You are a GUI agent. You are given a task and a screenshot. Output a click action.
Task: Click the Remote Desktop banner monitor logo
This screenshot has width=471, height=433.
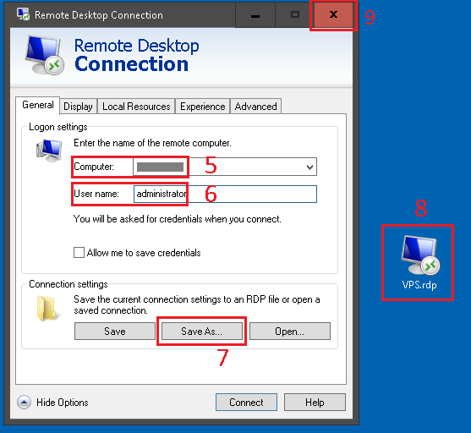click(x=45, y=55)
